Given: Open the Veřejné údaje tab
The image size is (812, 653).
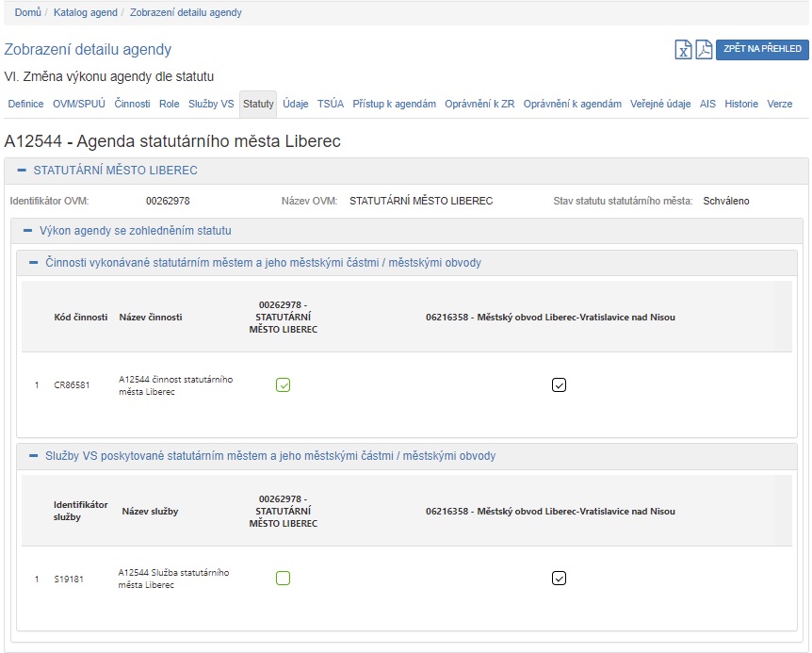Looking at the screenshot, I should 660,105.
